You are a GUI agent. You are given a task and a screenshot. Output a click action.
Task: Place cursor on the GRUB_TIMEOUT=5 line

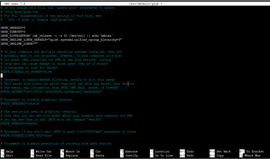pyautogui.click(x=13, y=32)
